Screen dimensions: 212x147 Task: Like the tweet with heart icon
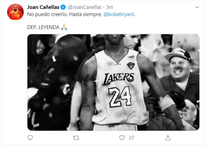[x=122, y=138]
